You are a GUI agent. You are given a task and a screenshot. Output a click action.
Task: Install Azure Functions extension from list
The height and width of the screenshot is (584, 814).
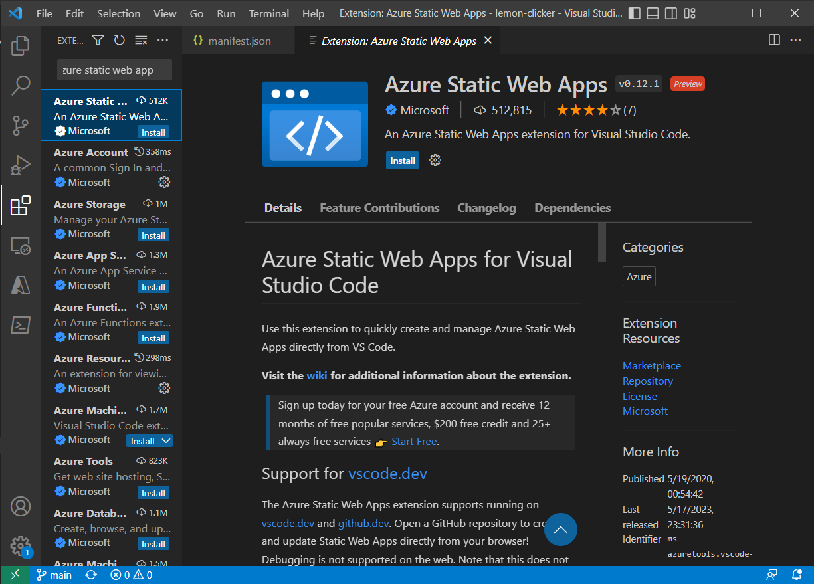tap(153, 338)
